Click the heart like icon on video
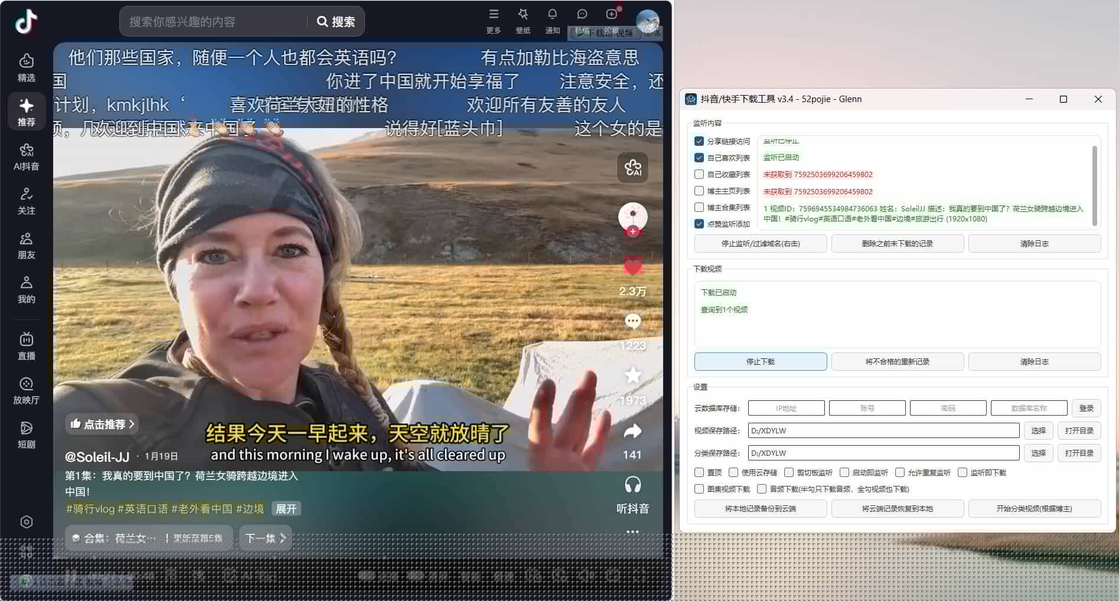This screenshot has height=601, width=1119. coord(632,267)
